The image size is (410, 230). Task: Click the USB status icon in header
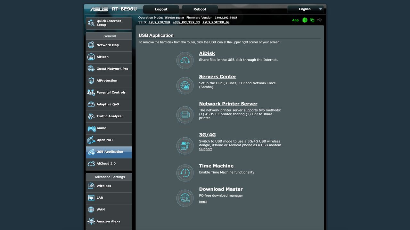(319, 20)
